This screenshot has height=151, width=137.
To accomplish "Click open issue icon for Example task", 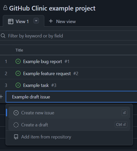I will pos(18,85).
